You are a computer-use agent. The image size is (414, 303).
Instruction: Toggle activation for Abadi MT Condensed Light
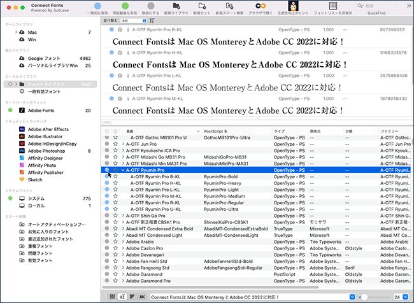click(107, 235)
